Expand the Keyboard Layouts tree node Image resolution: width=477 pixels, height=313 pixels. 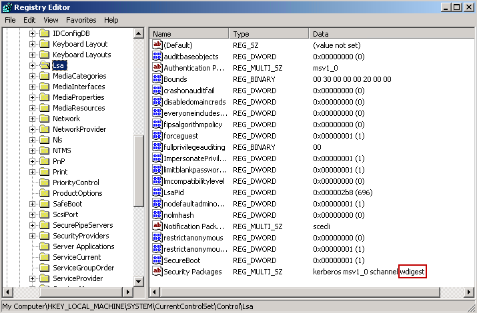(32, 55)
